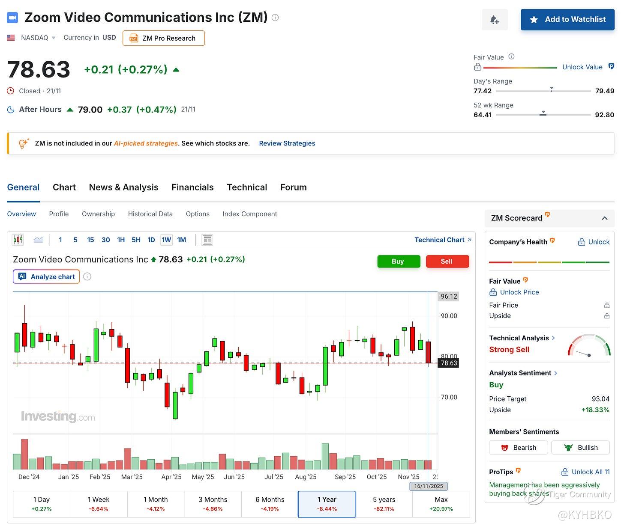Collapse the ZM Scorecard panel

click(x=605, y=218)
